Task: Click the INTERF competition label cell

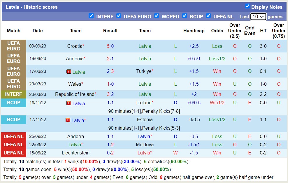Action: 13,94
